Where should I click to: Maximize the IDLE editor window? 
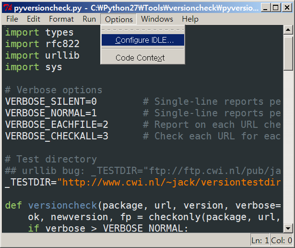click(x=276, y=8)
